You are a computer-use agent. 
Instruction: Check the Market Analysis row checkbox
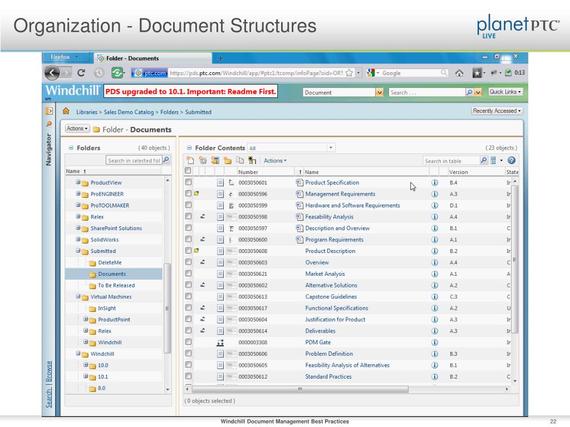188,273
